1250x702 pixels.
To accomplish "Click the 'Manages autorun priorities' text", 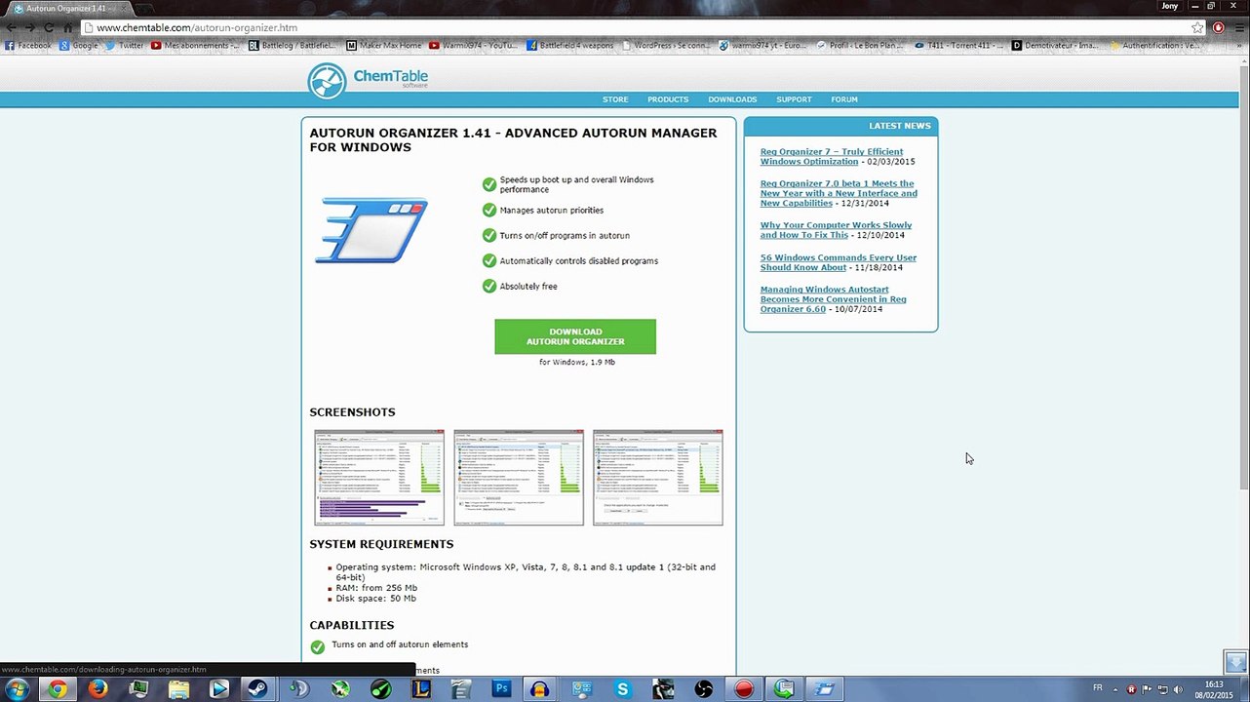I will (552, 211).
